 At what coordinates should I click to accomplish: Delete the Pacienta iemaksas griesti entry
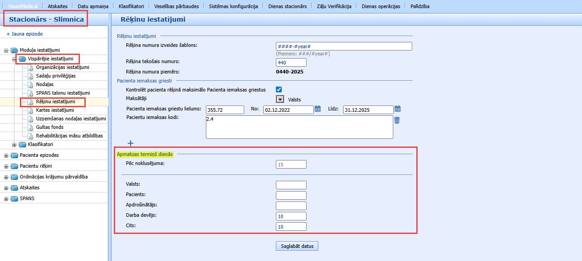click(397, 120)
